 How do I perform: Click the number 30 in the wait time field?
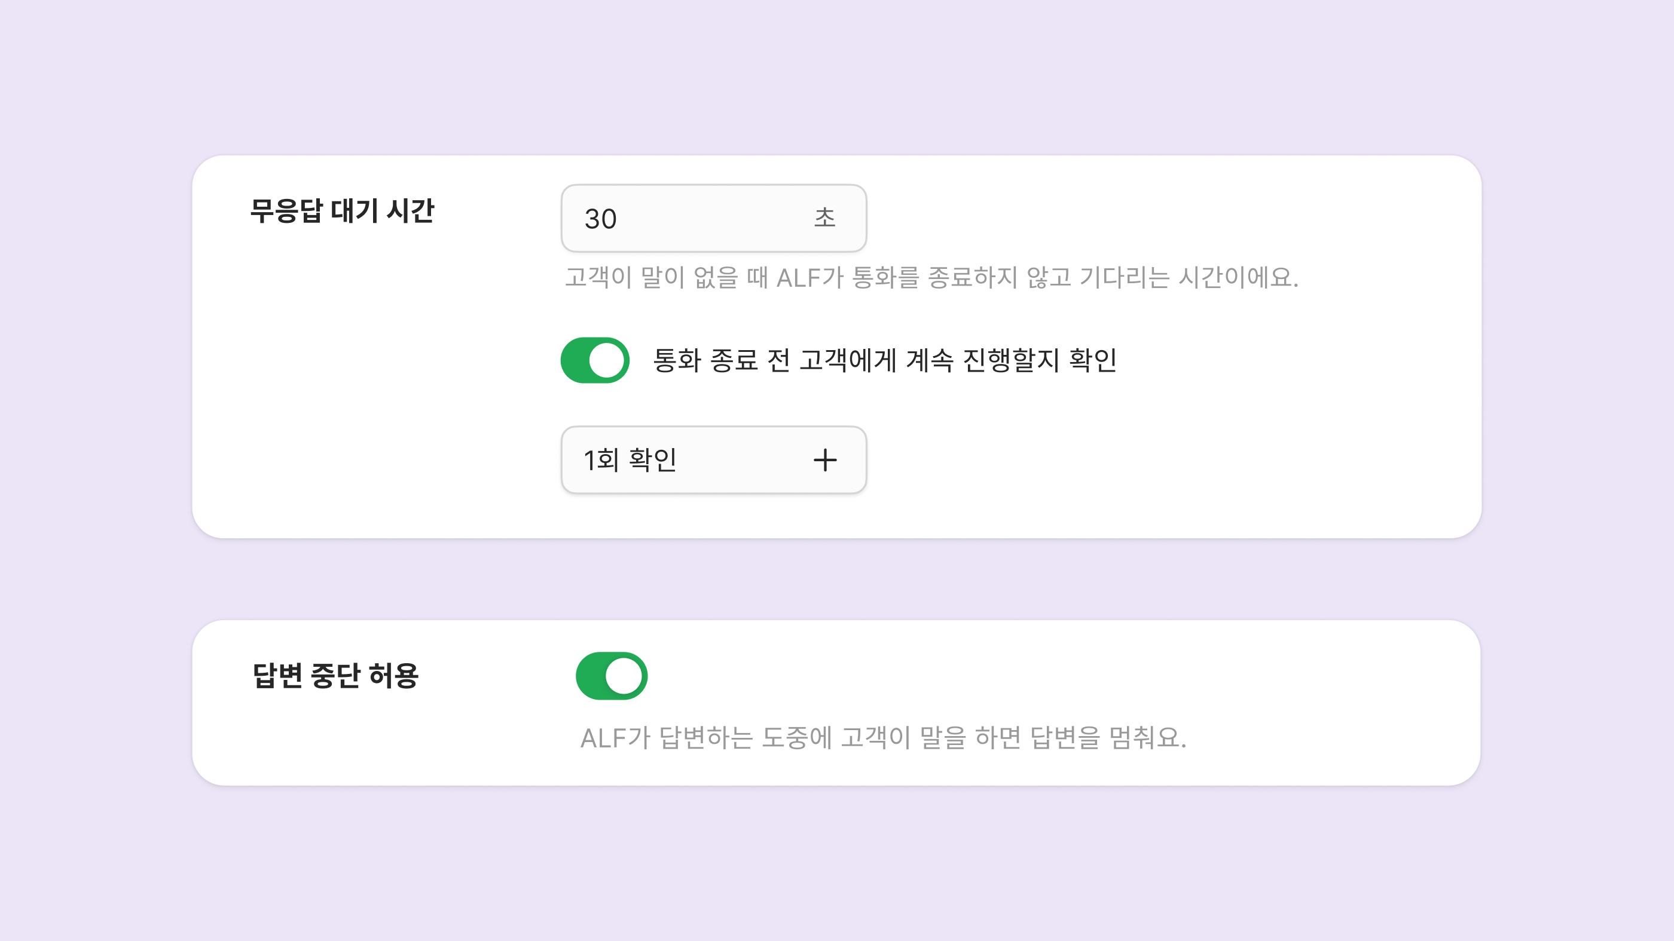pyautogui.click(x=600, y=219)
